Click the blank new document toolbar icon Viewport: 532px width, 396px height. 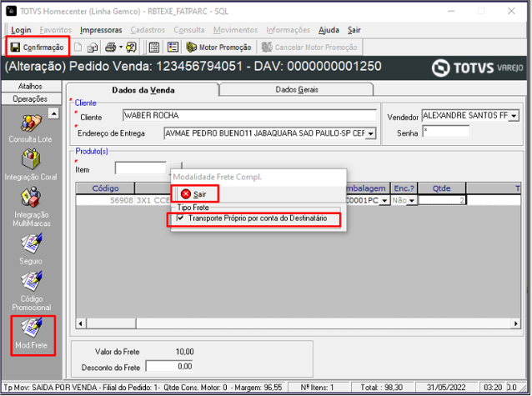78,48
